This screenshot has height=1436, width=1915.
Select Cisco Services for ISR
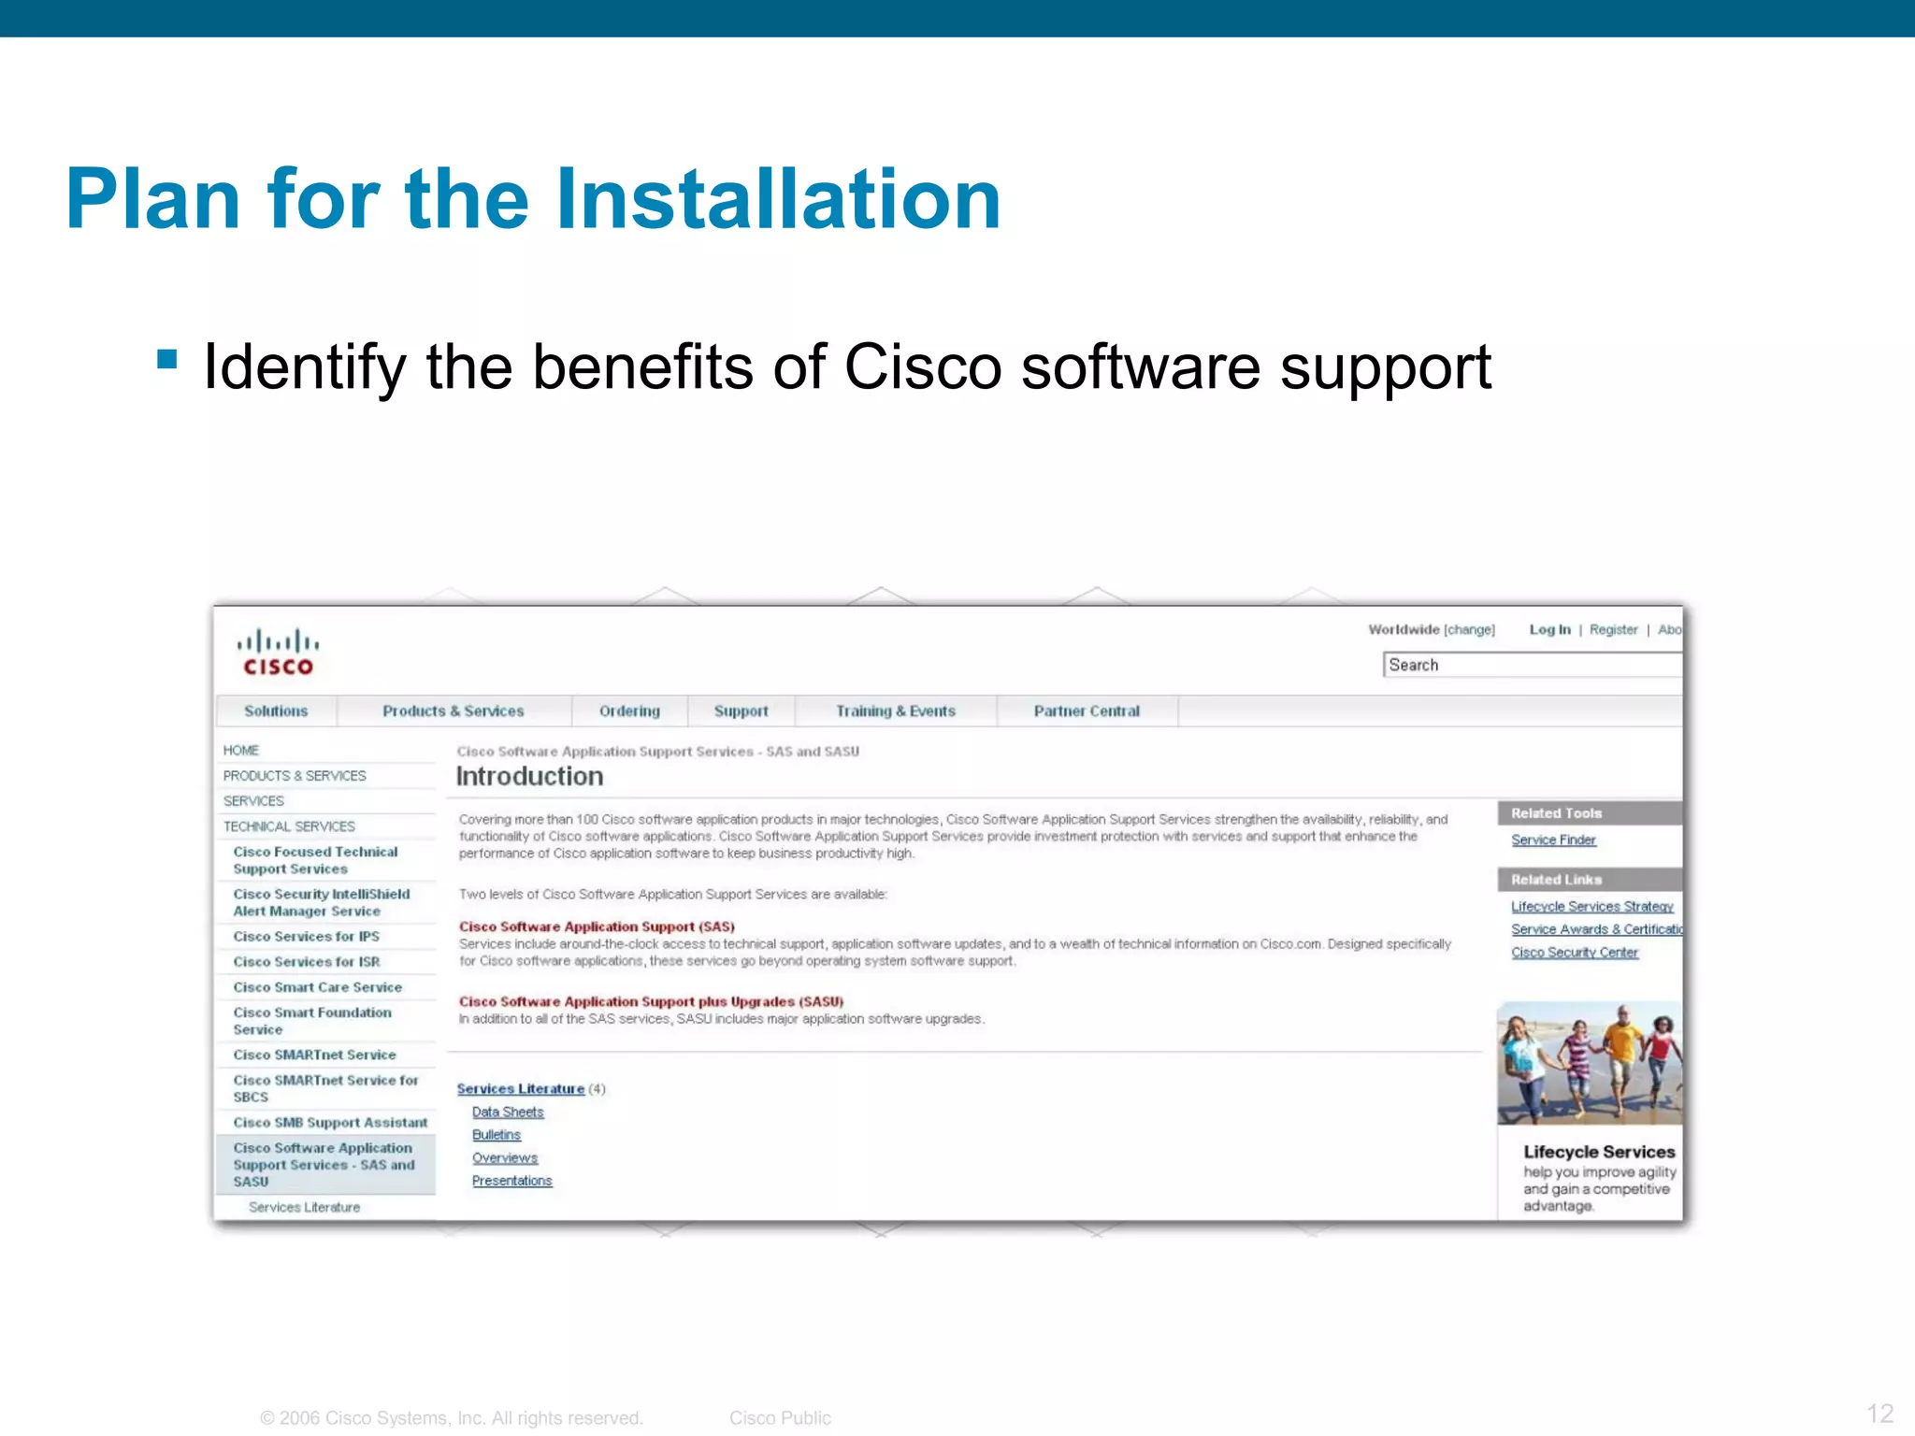(306, 961)
